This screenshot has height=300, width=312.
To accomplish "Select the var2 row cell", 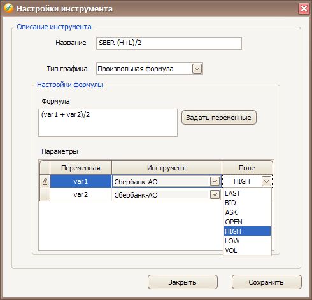I will click(x=81, y=194).
